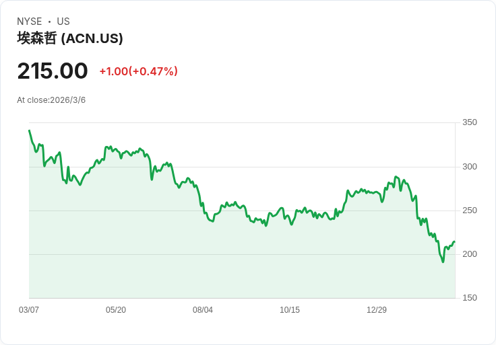Image resolution: width=496 pixels, height=345 pixels.
Task: Click the starting peak of the price line
Action: (29, 130)
